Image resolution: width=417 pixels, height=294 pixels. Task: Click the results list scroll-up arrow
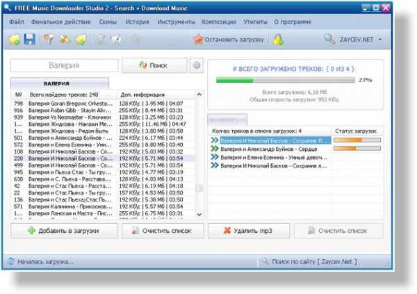(199, 95)
